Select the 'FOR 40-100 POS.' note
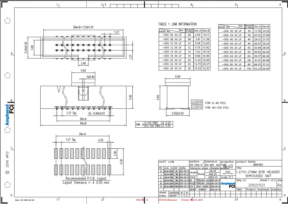The image size is (288, 204). coord(217,108)
